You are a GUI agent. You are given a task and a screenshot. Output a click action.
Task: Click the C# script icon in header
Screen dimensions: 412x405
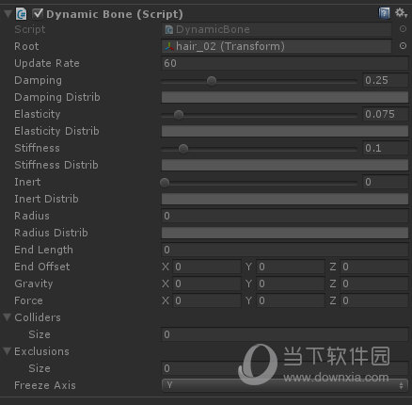point(22,14)
